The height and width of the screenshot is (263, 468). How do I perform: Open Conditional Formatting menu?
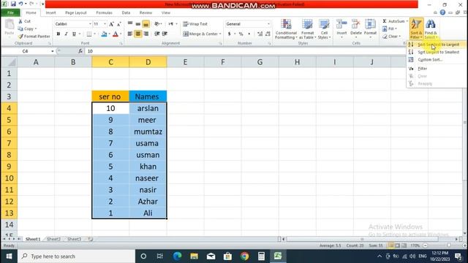[x=286, y=29]
